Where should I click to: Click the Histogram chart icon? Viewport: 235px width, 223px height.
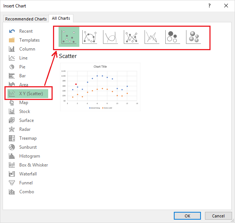click(x=12, y=156)
